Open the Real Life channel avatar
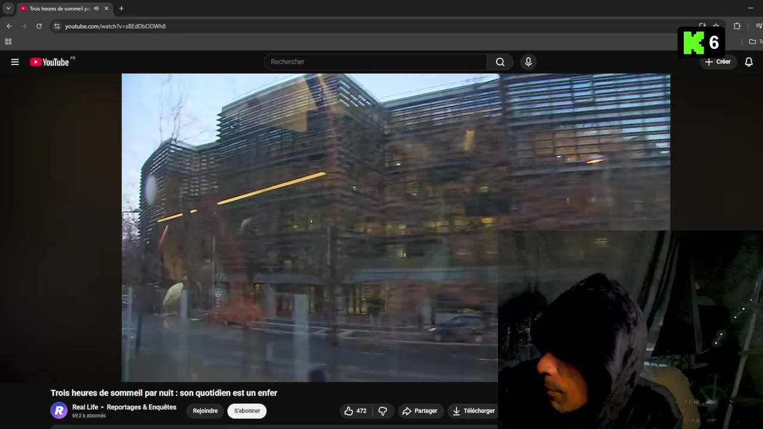Screen dimensions: 763x429 coord(59,411)
